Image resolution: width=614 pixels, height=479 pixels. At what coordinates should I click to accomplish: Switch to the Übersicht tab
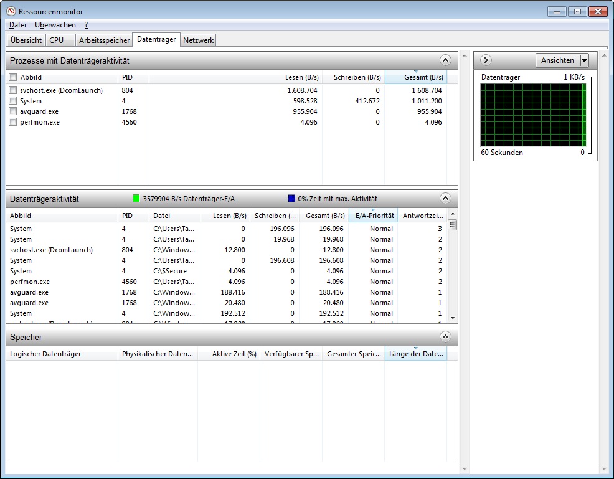point(26,40)
